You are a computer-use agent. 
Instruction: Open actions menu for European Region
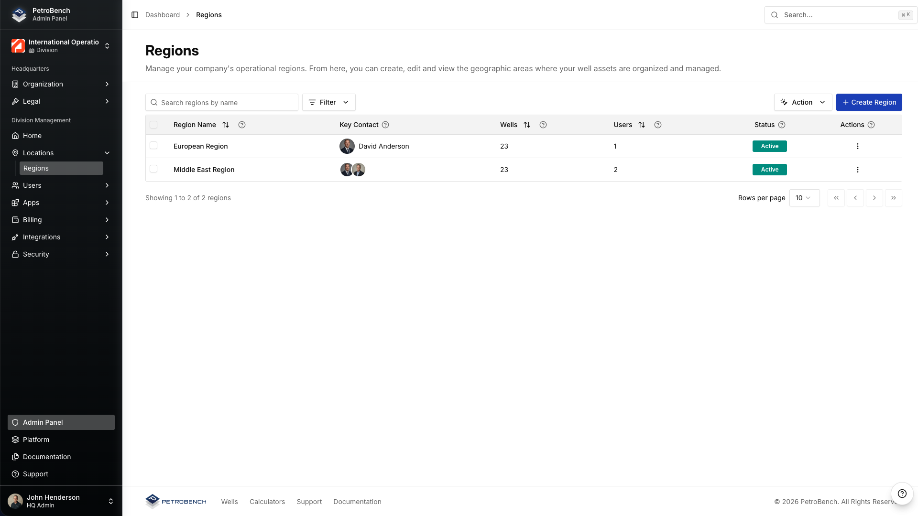point(857,146)
